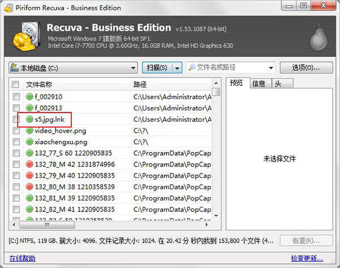Click the green status dot for f_002910

click(29, 96)
